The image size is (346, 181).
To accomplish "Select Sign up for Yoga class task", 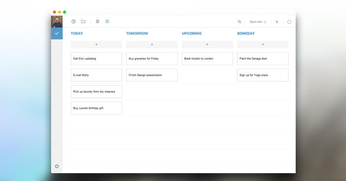I will click(x=263, y=75).
